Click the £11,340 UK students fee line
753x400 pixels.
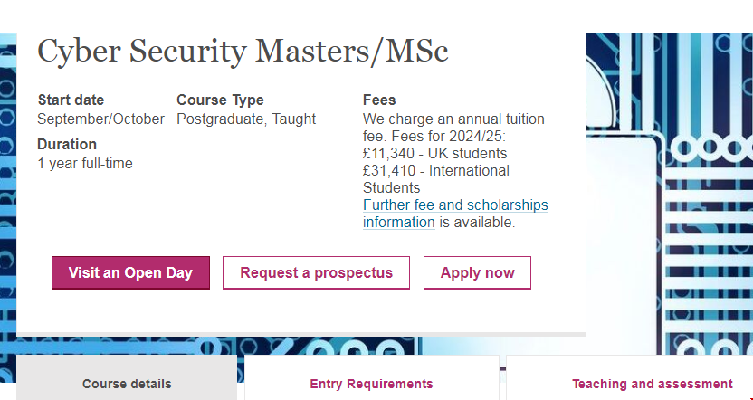click(x=434, y=153)
